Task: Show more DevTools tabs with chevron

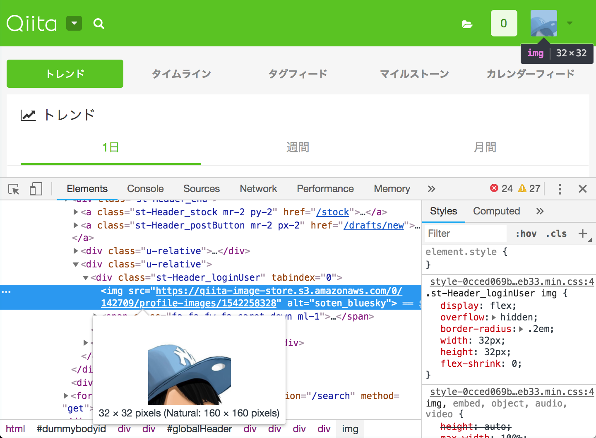Action: (431, 189)
